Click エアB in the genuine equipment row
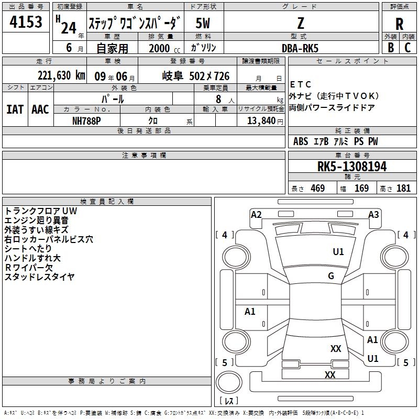The height and width of the screenshot is (419, 419). click(321, 141)
